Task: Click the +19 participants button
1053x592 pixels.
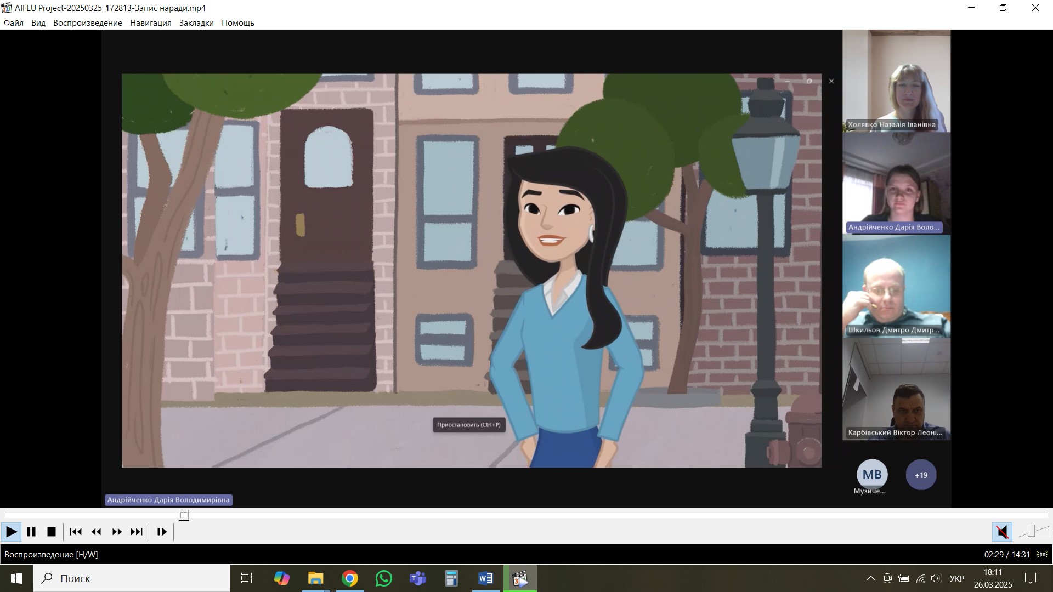Action: pyautogui.click(x=921, y=475)
